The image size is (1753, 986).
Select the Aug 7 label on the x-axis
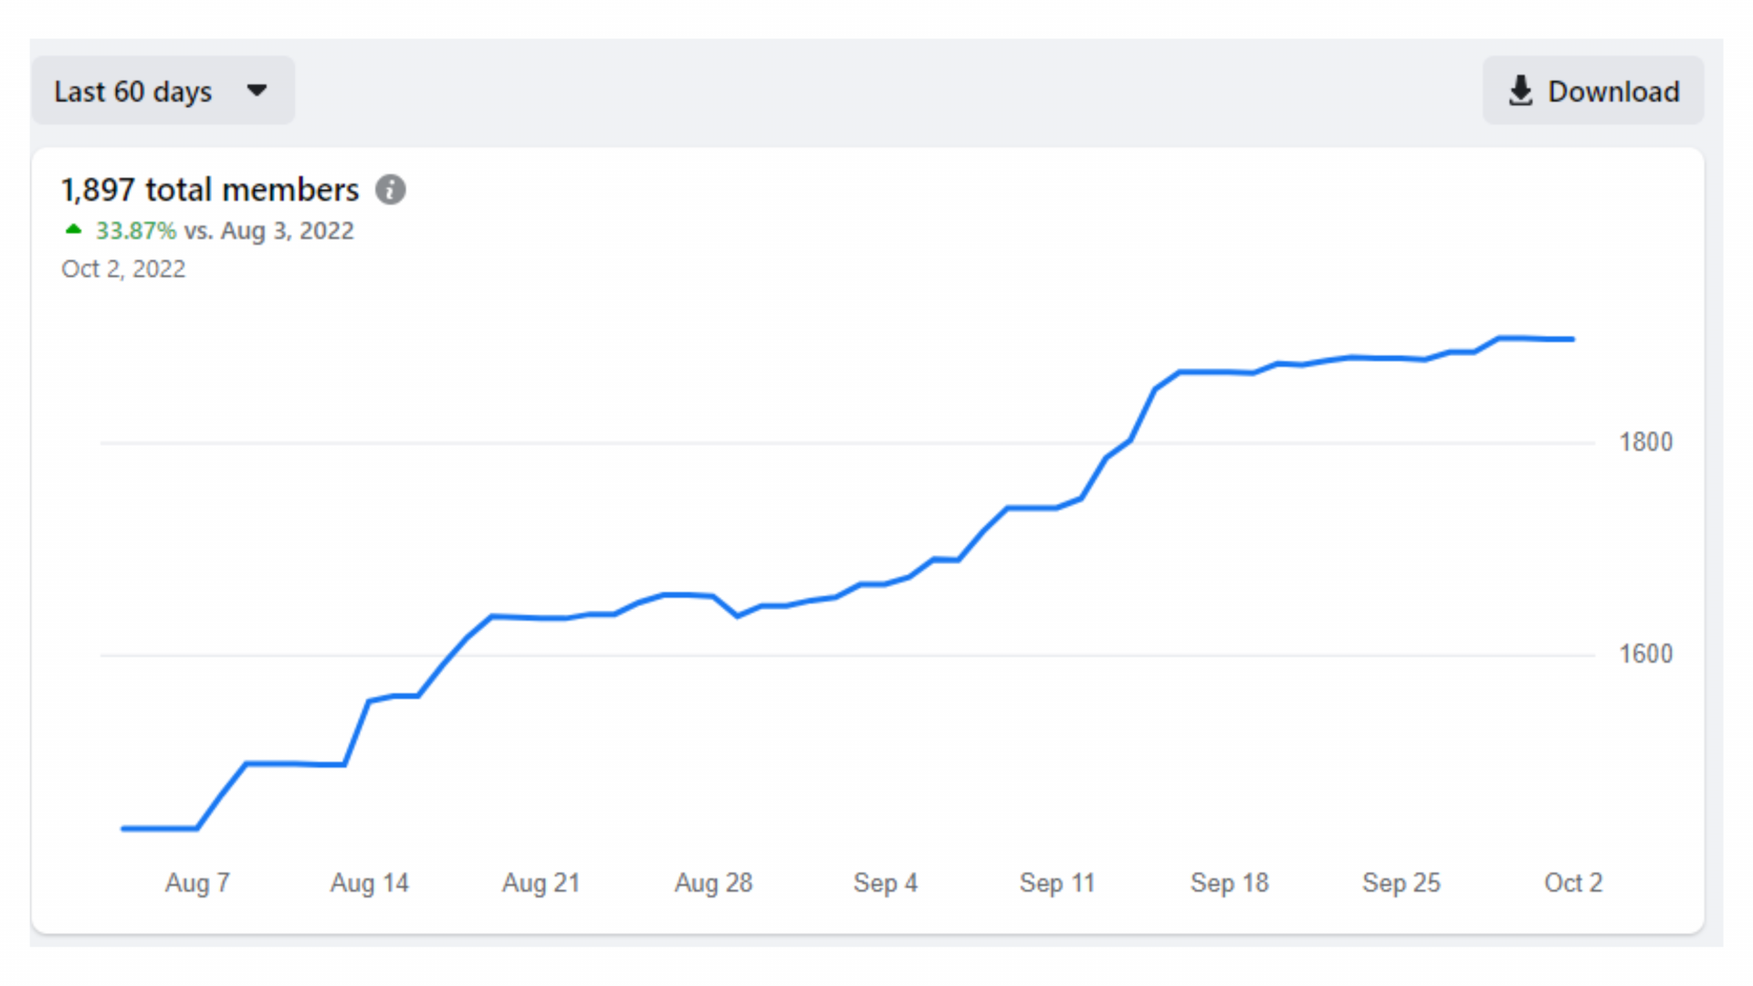197,883
